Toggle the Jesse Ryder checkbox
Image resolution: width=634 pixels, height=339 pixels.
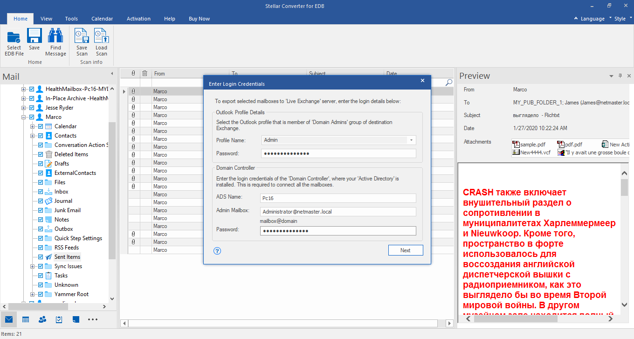[x=32, y=108]
